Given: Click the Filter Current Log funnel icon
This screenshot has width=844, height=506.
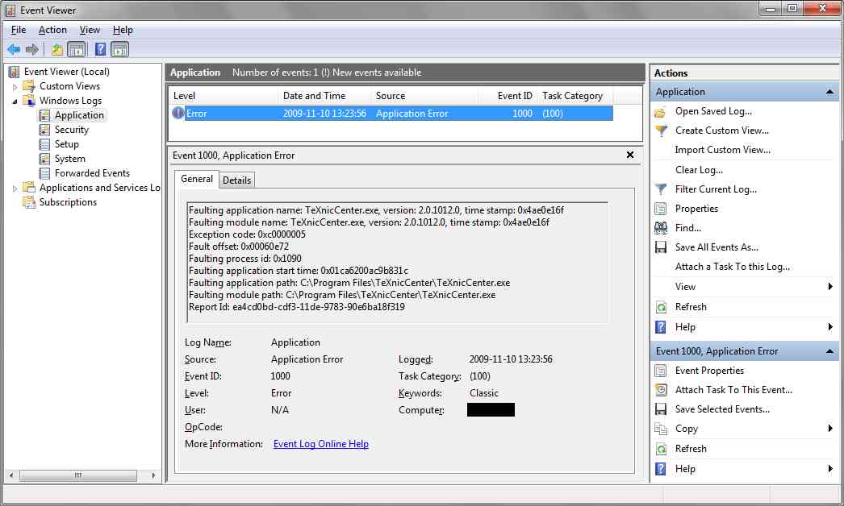Looking at the screenshot, I should coord(661,189).
